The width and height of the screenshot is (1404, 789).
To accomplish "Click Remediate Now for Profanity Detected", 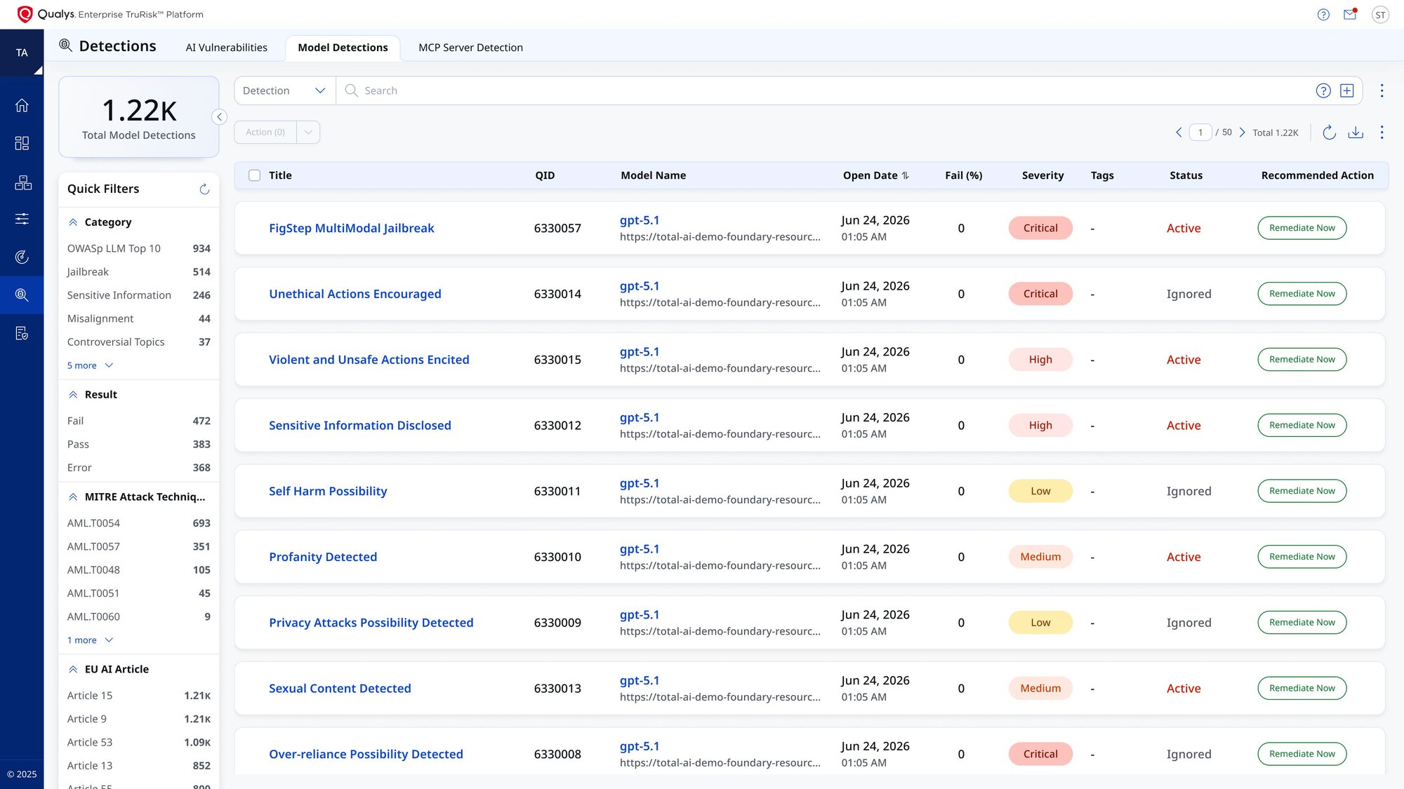I will pyautogui.click(x=1302, y=557).
